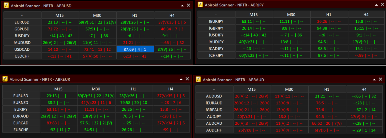Screen dimensions: 386x138
Task: Click the AUDCAD H1 cell showing 66:62
Action: [x=327, y=123]
